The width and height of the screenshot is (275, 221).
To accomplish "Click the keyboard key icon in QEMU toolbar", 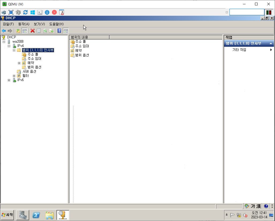I will click(40, 13).
